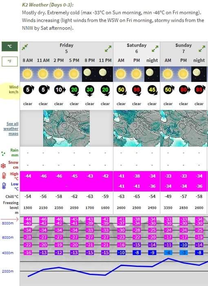
Task: Open the See all weather maps link
Action: click(x=11, y=129)
